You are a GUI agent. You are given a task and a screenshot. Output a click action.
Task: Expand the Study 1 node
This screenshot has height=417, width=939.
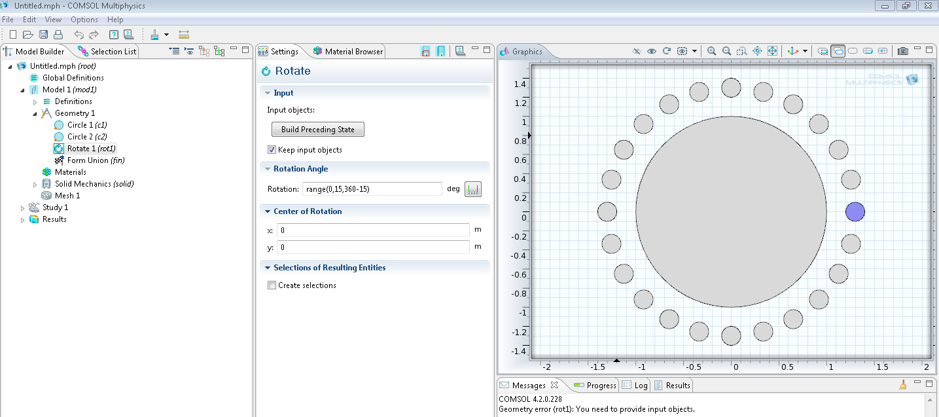point(23,208)
